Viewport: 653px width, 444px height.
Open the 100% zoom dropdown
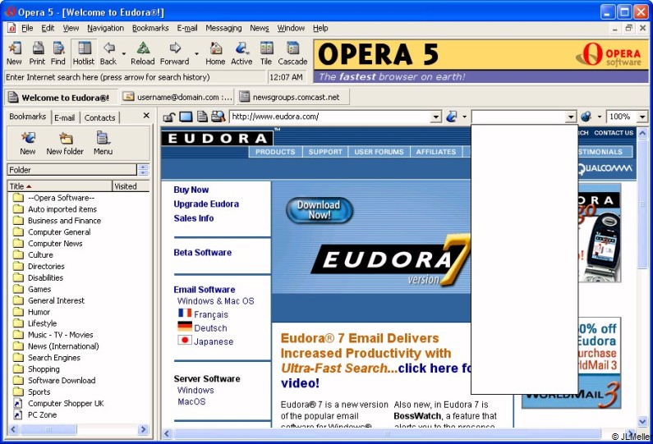pos(642,117)
